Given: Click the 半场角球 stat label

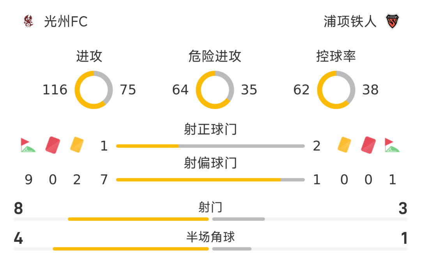Looking at the screenshot, I should pyautogui.click(x=210, y=237).
